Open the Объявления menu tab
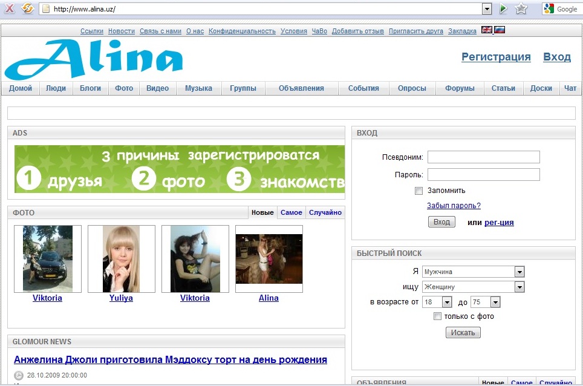583x386 pixels. (x=302, y=88)
